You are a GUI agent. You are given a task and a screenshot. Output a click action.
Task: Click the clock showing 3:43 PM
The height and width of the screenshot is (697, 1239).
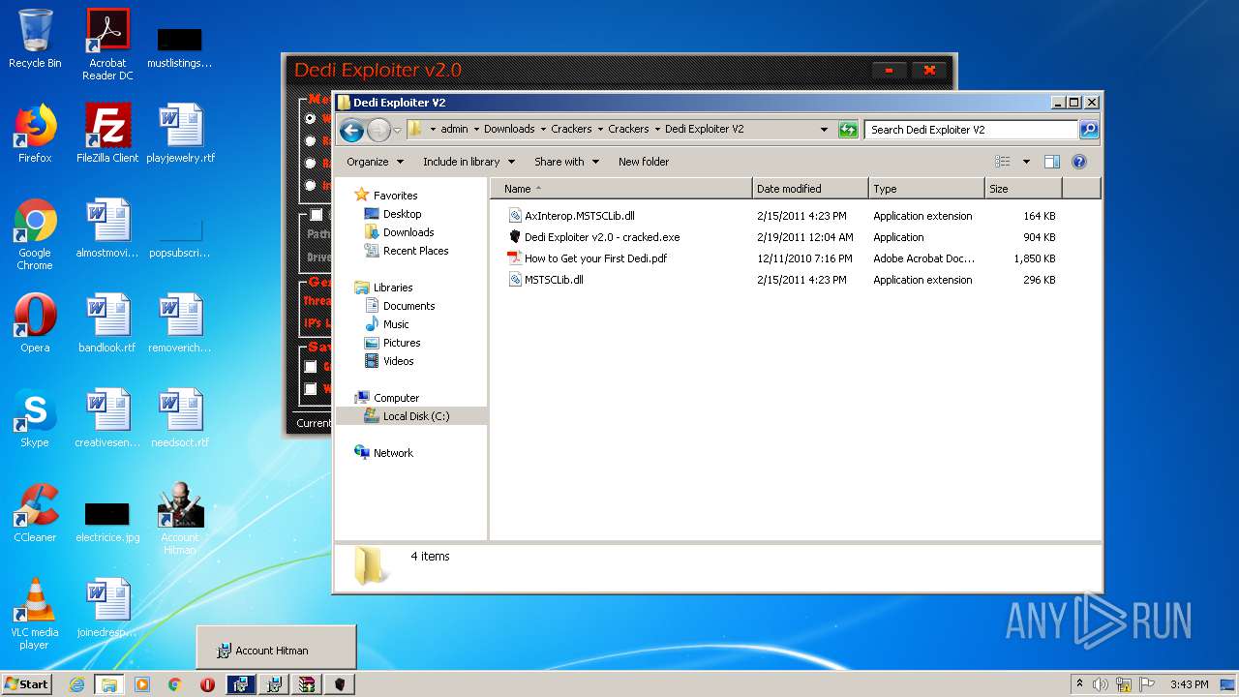point(1189,684)
